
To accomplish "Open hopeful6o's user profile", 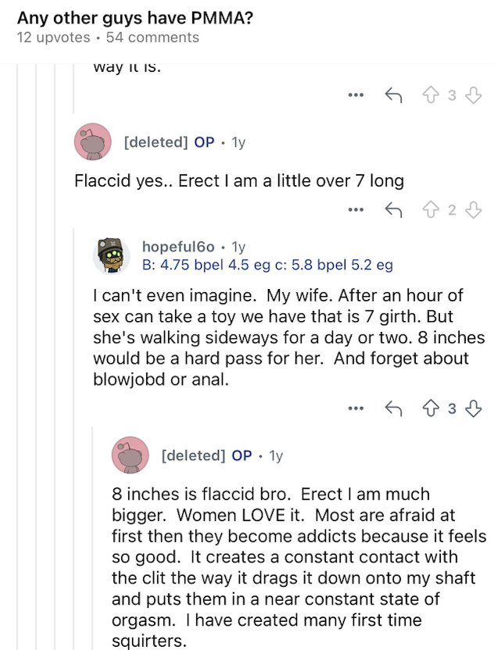I will 178,247.
